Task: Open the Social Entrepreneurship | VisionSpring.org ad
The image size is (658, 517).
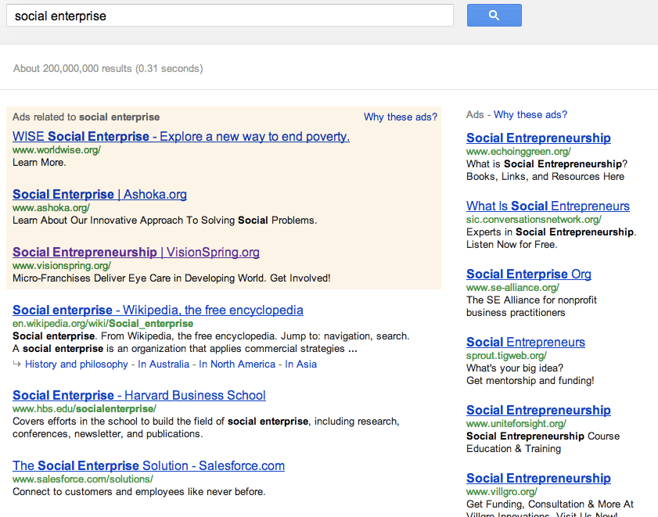Action: coord(136,252)
